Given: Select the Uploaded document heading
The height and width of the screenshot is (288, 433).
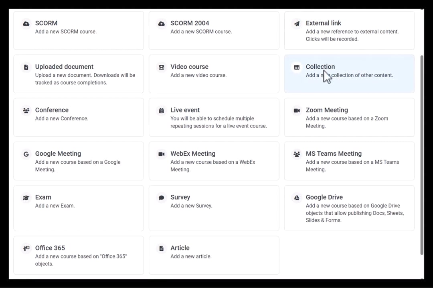Looking at the screenshot, I should [64, 67].
